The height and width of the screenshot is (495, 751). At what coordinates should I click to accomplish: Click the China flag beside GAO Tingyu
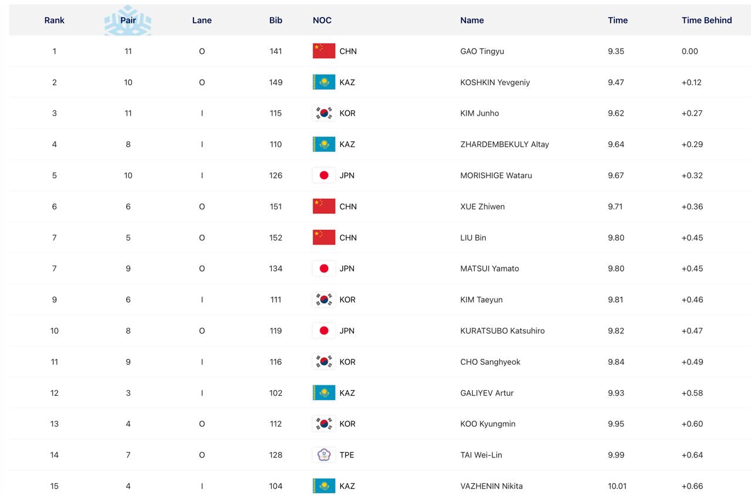click(x=323, y=51)
